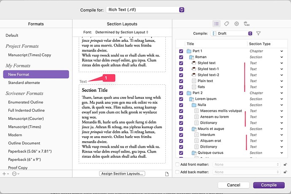Image resolution: width=291 pixels, height=194 pixels.
Task: Select Proof Copy format
Action: click(x=18, y=167)
